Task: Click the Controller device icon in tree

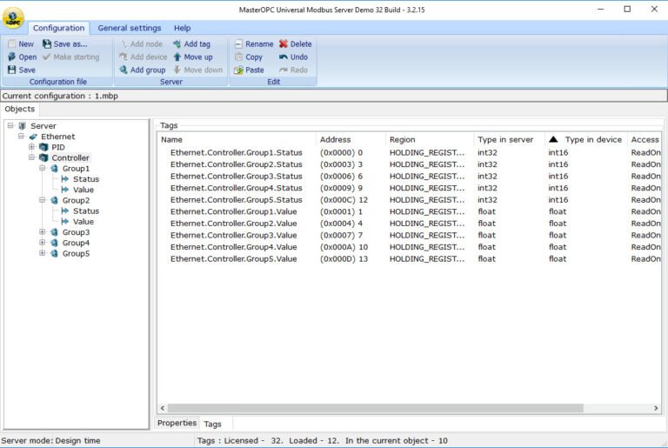Action: 43,157
